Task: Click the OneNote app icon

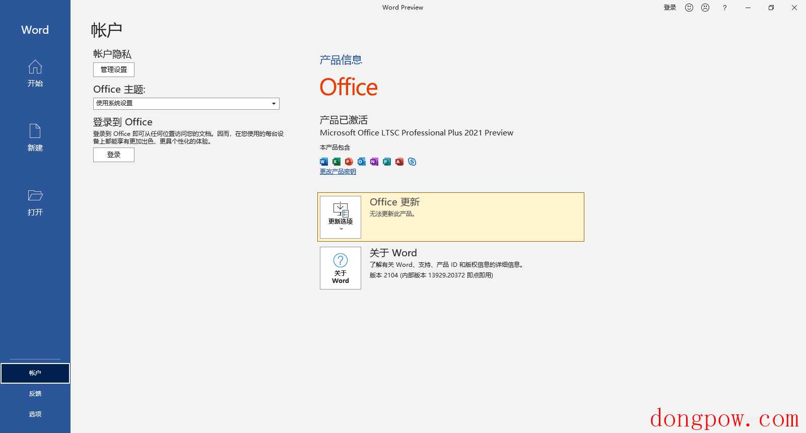Action: [x=374, y=162]
